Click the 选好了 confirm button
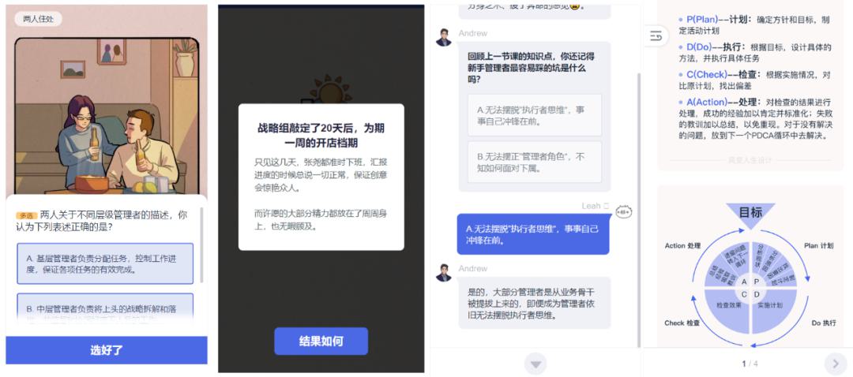This screenshot has width=853, height=377. point(107,350)
